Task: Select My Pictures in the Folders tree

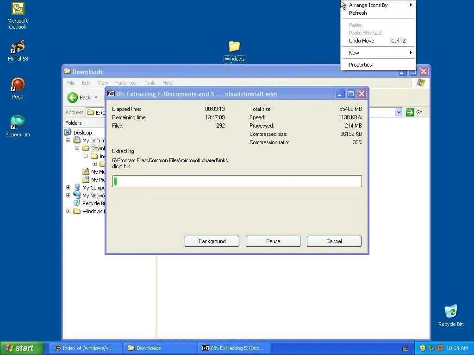Action: coord(98,180)
